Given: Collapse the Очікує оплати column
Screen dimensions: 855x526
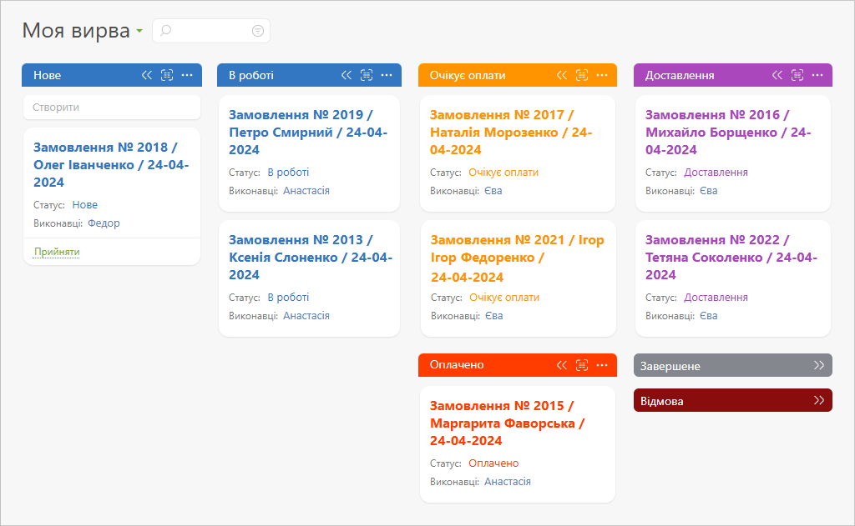Looking at the screenshot, I should [x=562, y=75].
